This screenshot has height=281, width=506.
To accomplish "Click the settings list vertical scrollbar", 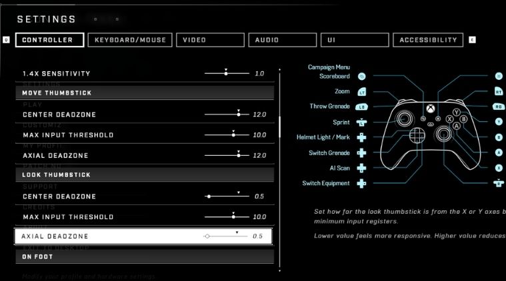I will pyautogui.click(x=280, y=125).
